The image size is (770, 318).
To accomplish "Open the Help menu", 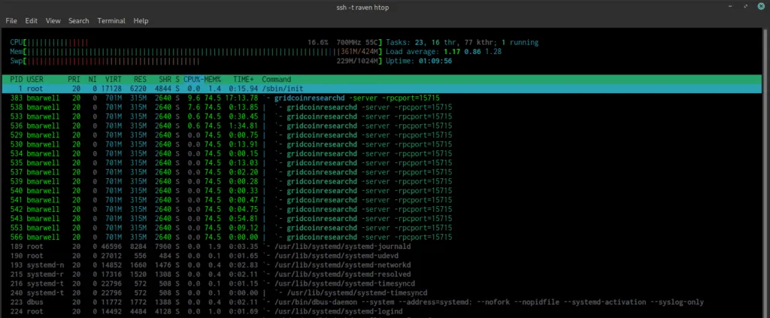I will (x=141, y=21).
